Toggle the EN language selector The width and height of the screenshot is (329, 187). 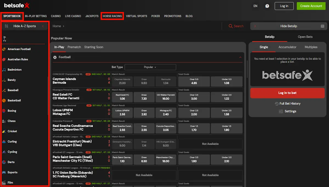pos(255,6)
